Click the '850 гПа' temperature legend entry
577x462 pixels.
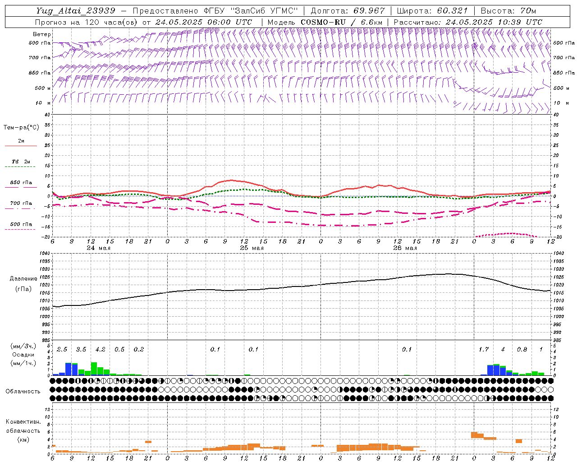tap(21, 183)
